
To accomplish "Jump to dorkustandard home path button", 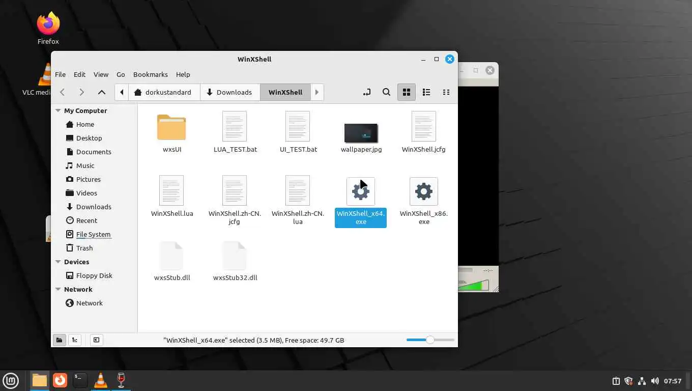I will click(164, 92).
